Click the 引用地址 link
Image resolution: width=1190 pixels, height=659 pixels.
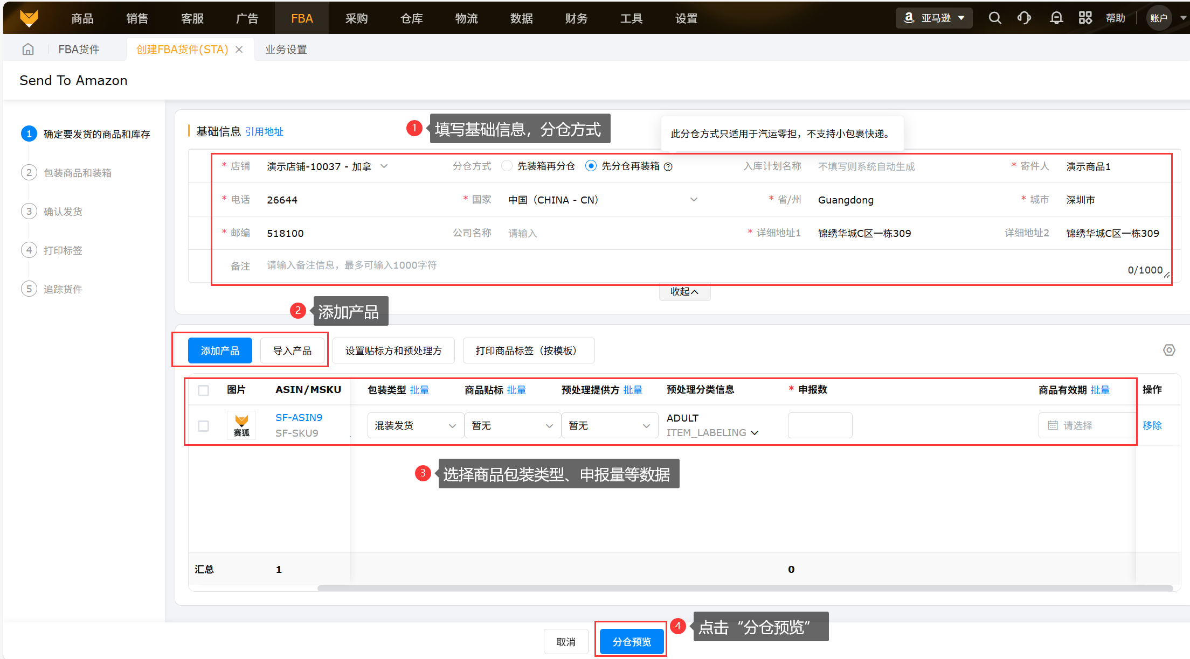tap(264, 132)
